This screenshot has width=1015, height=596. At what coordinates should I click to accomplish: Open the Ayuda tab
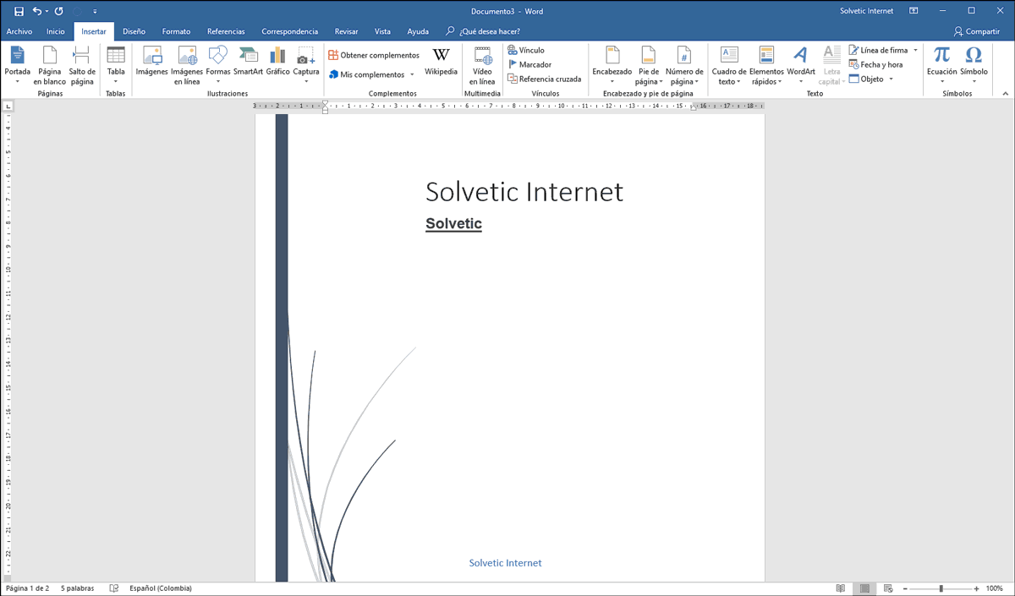[x=418, y=31]
